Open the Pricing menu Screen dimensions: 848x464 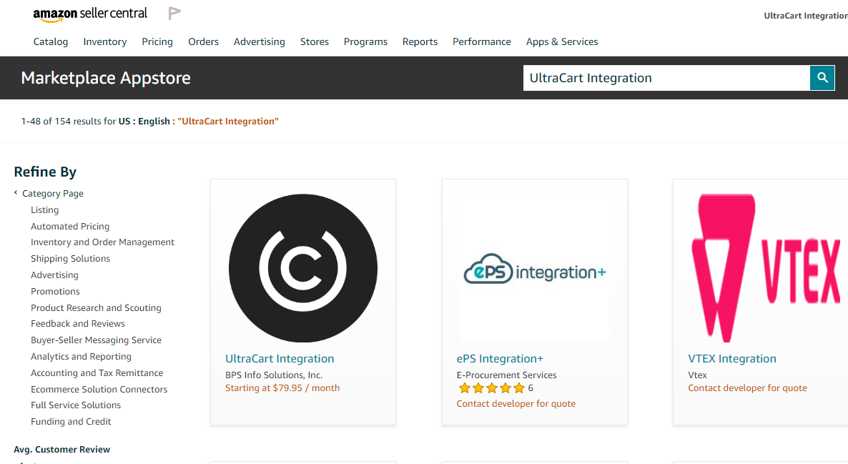[x=157, y=41]
